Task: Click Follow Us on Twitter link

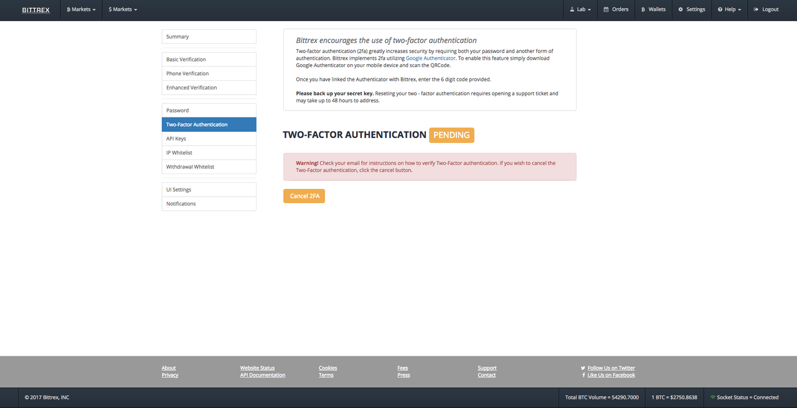Action: (x=611, y=368)
